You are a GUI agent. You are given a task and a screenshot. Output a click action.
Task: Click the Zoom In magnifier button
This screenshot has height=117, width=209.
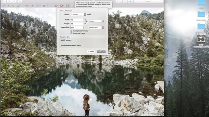tap(14, 1)
